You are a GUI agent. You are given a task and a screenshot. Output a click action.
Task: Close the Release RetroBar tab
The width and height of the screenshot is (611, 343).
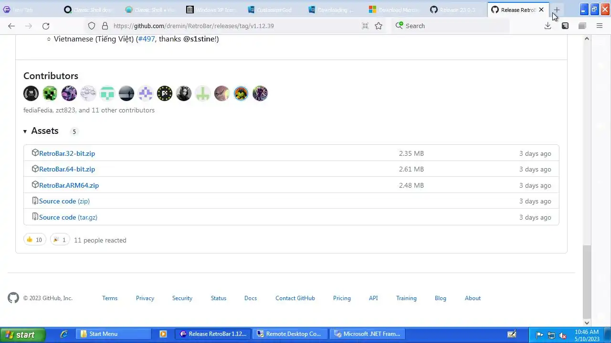(541, 10)
